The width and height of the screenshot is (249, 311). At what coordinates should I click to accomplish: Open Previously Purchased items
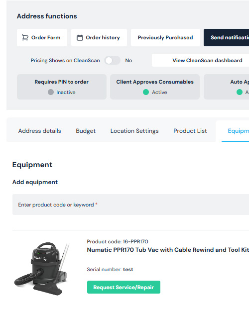tap(165, 37)
